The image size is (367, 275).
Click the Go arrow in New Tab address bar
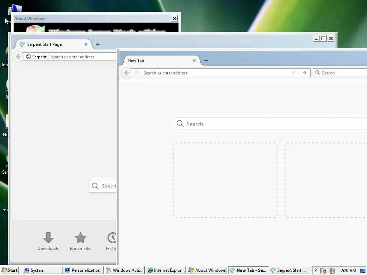[x=305, y=73]
